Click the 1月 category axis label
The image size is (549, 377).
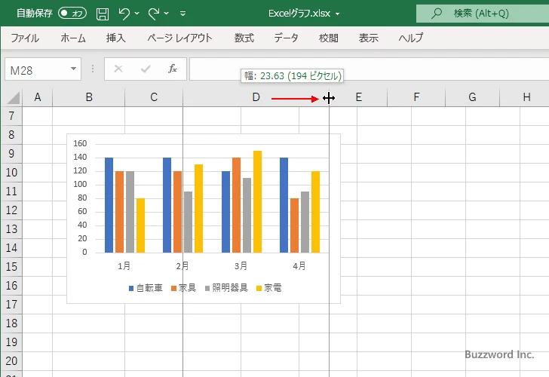124,266
